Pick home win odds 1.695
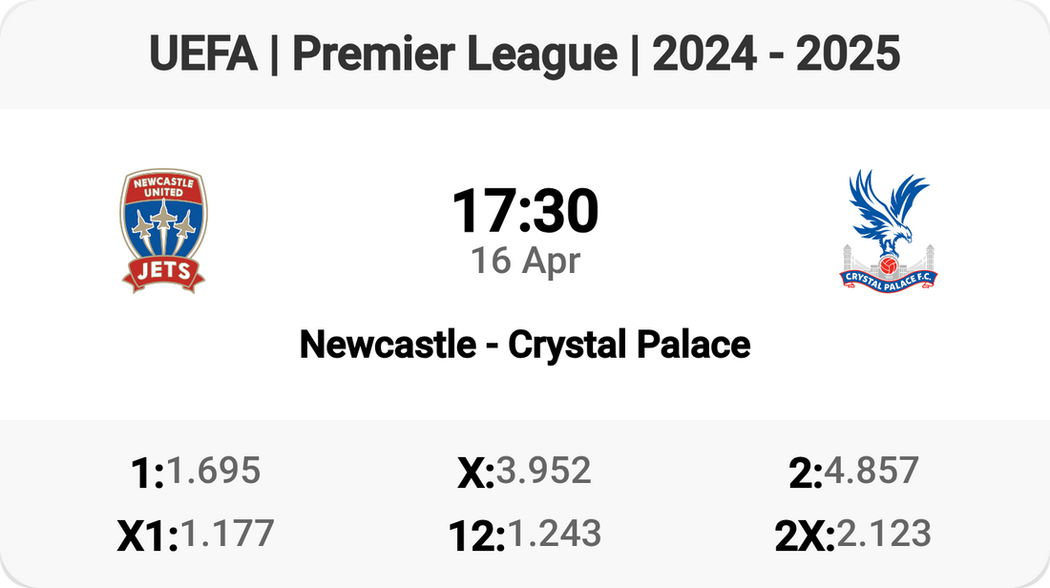The image size is (1050, 588). (x=213, y=471)
